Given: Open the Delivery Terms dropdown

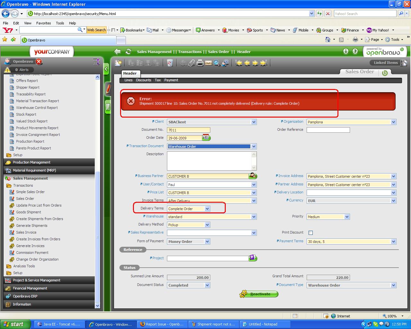Looking at the screenshot, I should tap(207, 209).
